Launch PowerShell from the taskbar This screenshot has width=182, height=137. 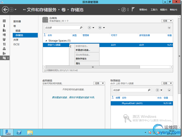(19, 132)
